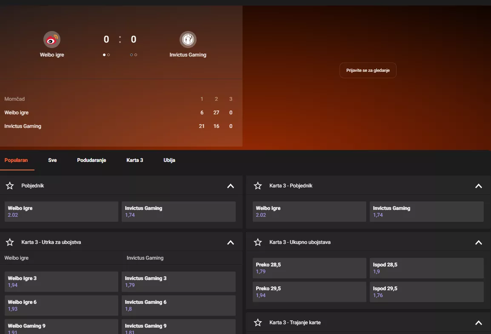The image size is (491, 334).
Task: Collapse Karta 3 - Utrka za ubojstva section
Action: click(231, 242)
